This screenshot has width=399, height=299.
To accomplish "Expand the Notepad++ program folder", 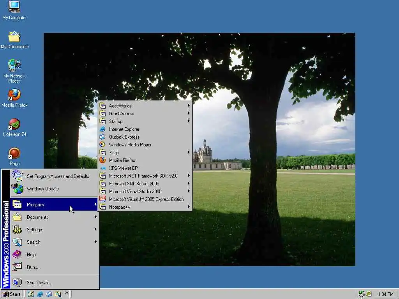I will click(x=145, y=207).
